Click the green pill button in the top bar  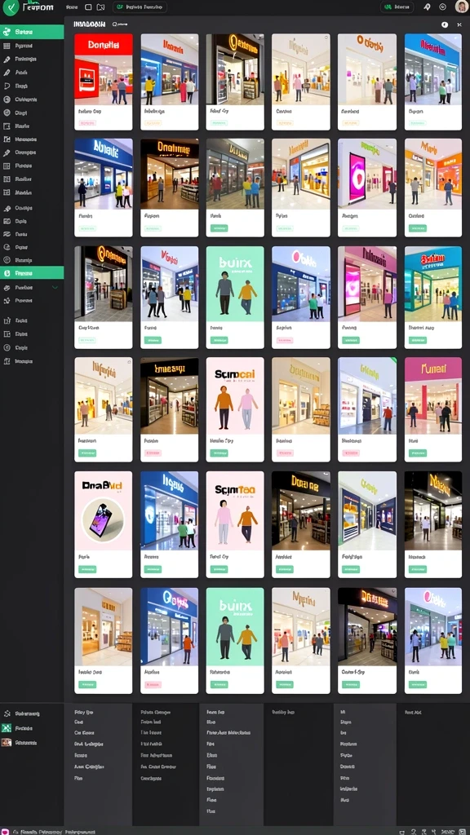pos(396,7)
